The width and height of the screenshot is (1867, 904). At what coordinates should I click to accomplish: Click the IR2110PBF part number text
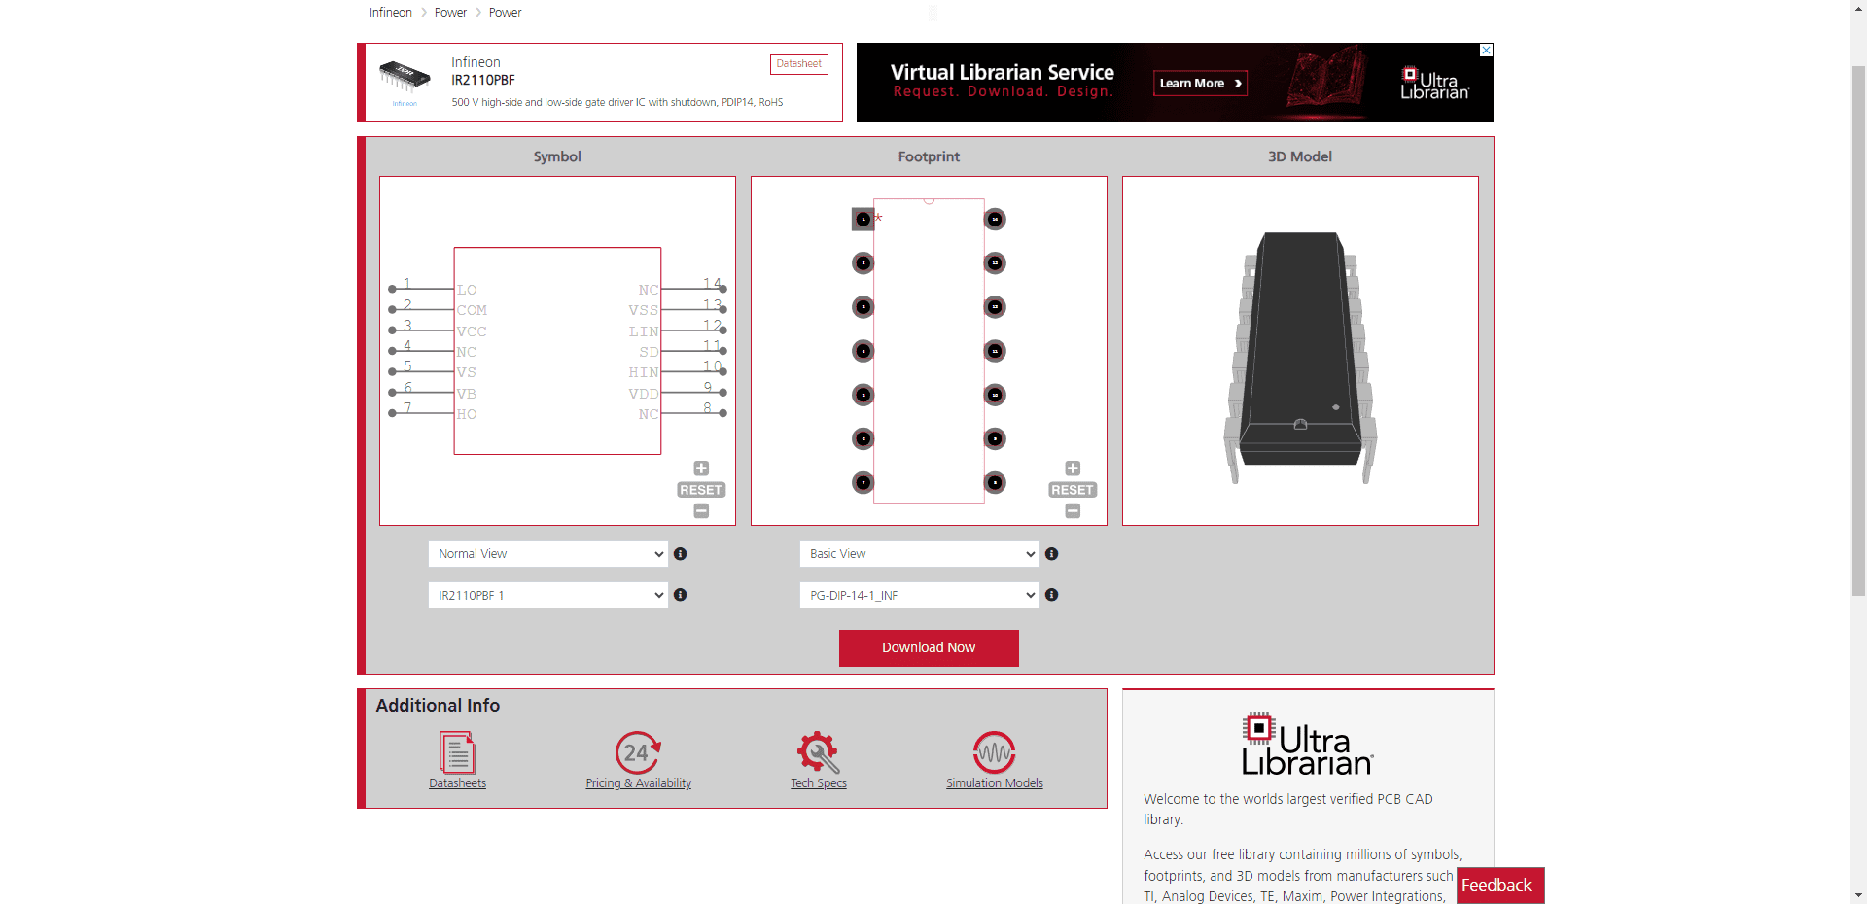pos(483,81)
